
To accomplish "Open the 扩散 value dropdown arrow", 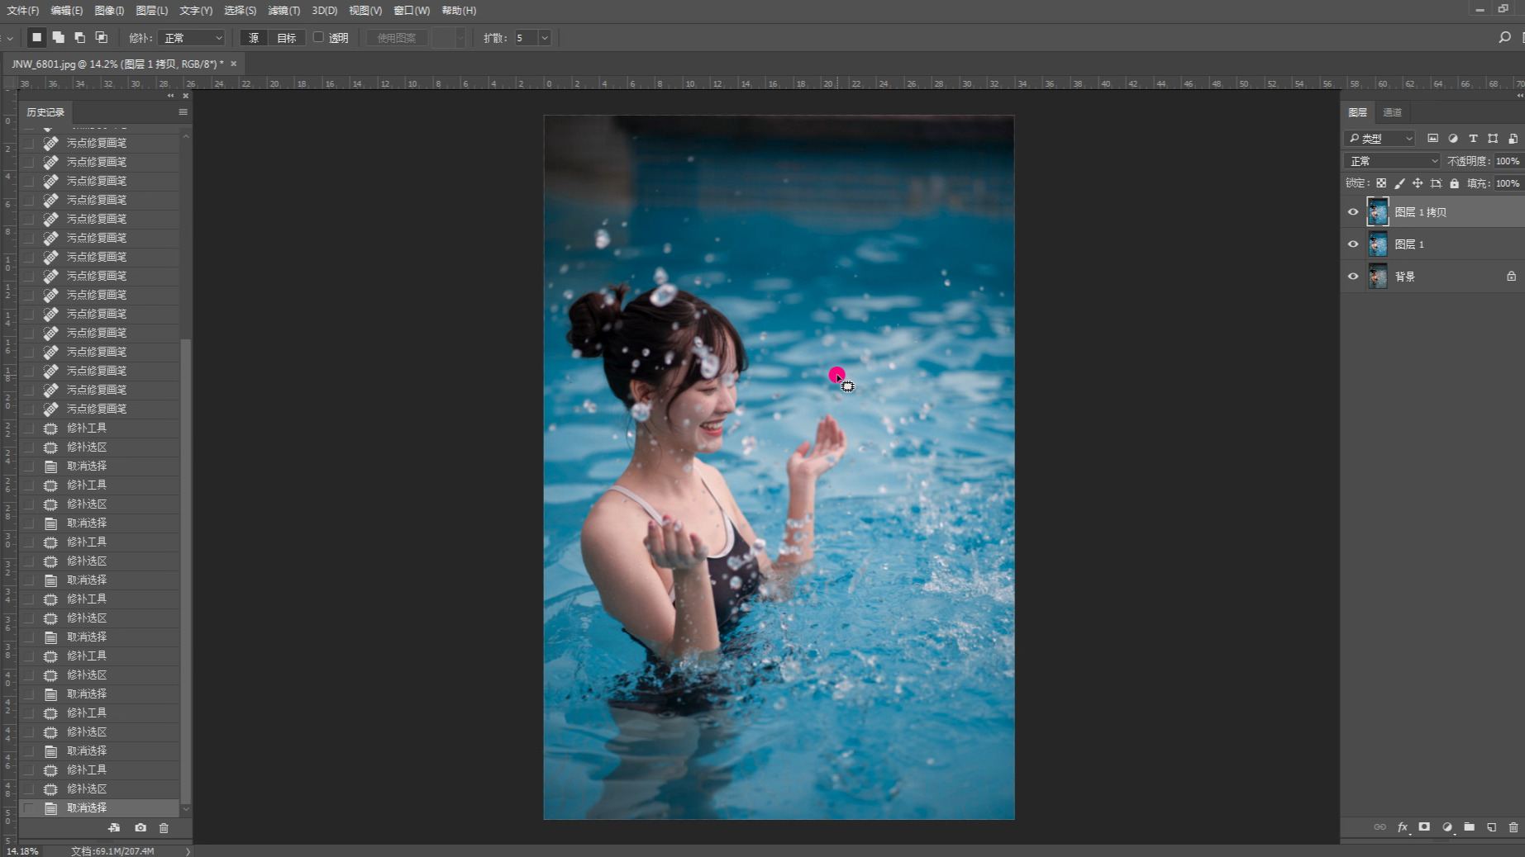I will tap(545, 38).
